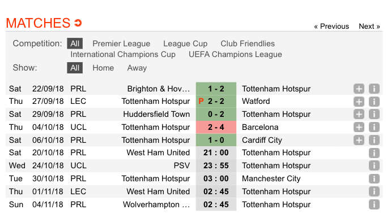Open info icon for Cardiff City match
The image size is (387, 214).
374,140
